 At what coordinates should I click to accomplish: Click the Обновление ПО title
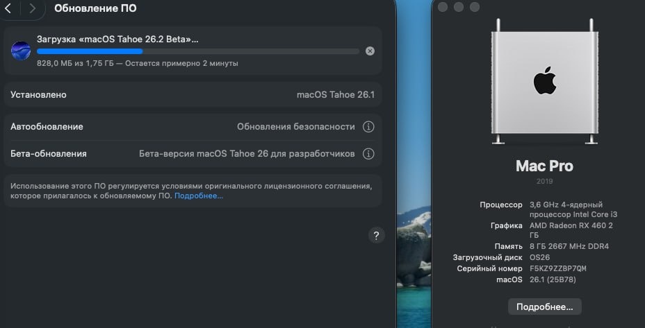95,8
